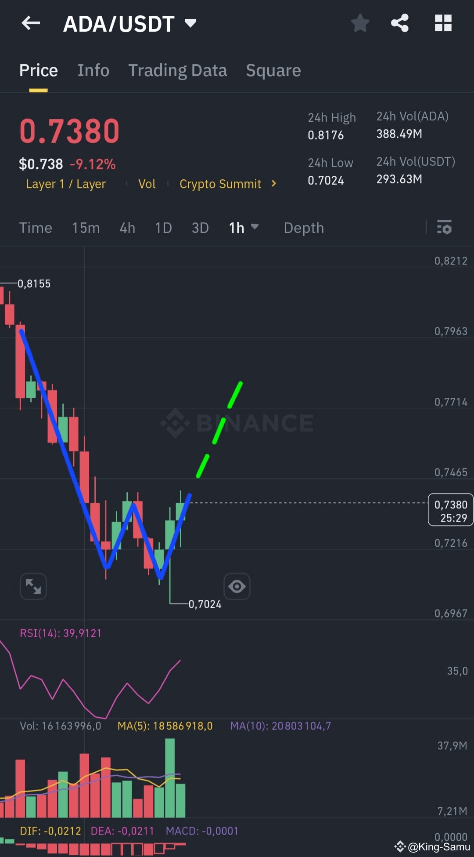Switch to the Trading Data tab
Screen dimensions: 474x857
[x=177, y=70]
